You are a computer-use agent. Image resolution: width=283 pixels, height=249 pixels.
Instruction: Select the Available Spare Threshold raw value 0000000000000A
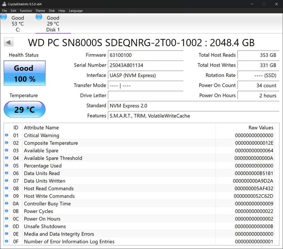[x=254, y=158]
